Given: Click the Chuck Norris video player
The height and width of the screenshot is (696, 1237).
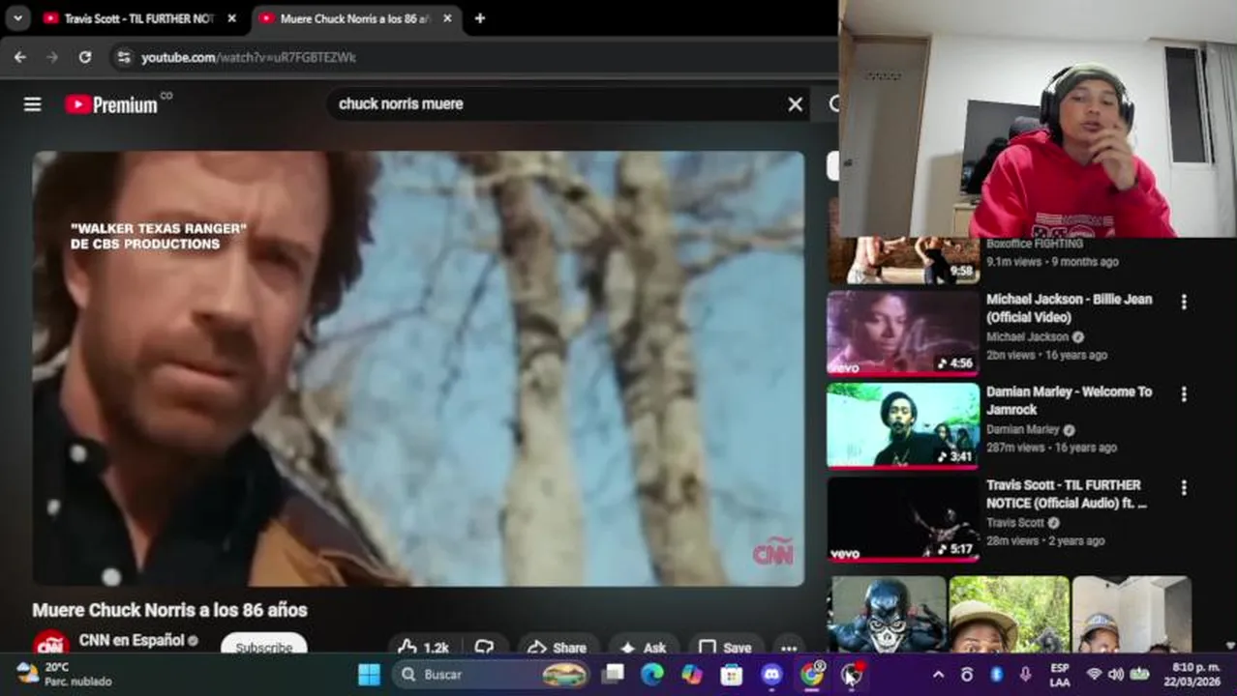Looking at the screenshot, I should [418, 368].
